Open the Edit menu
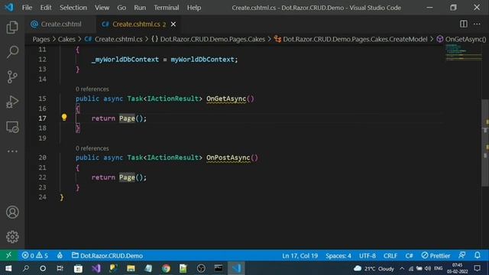489x275 pixels. coord(46,8)
